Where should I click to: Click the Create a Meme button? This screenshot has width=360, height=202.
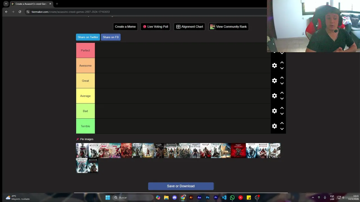coord(125,27)
